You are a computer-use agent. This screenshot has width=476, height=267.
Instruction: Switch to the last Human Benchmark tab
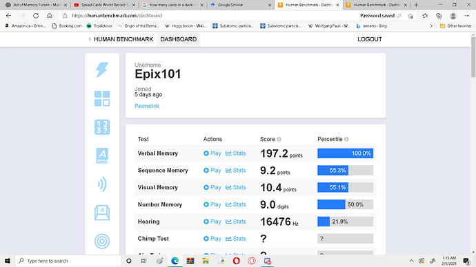377,5
